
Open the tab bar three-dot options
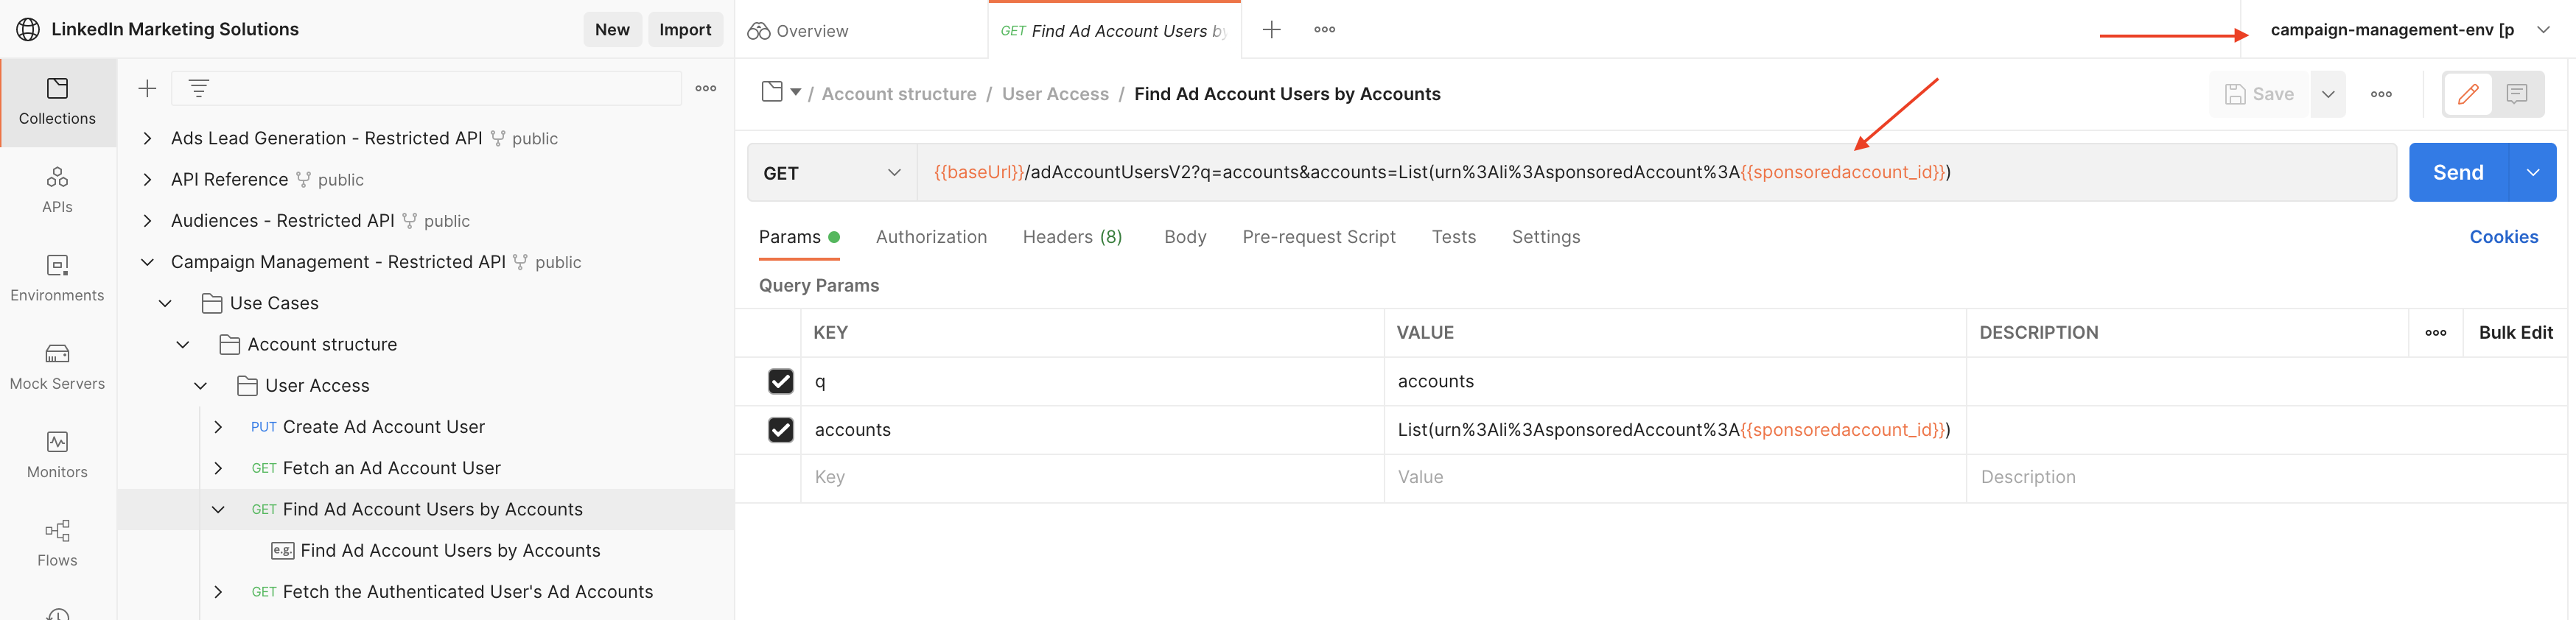tap(1325, 29)
